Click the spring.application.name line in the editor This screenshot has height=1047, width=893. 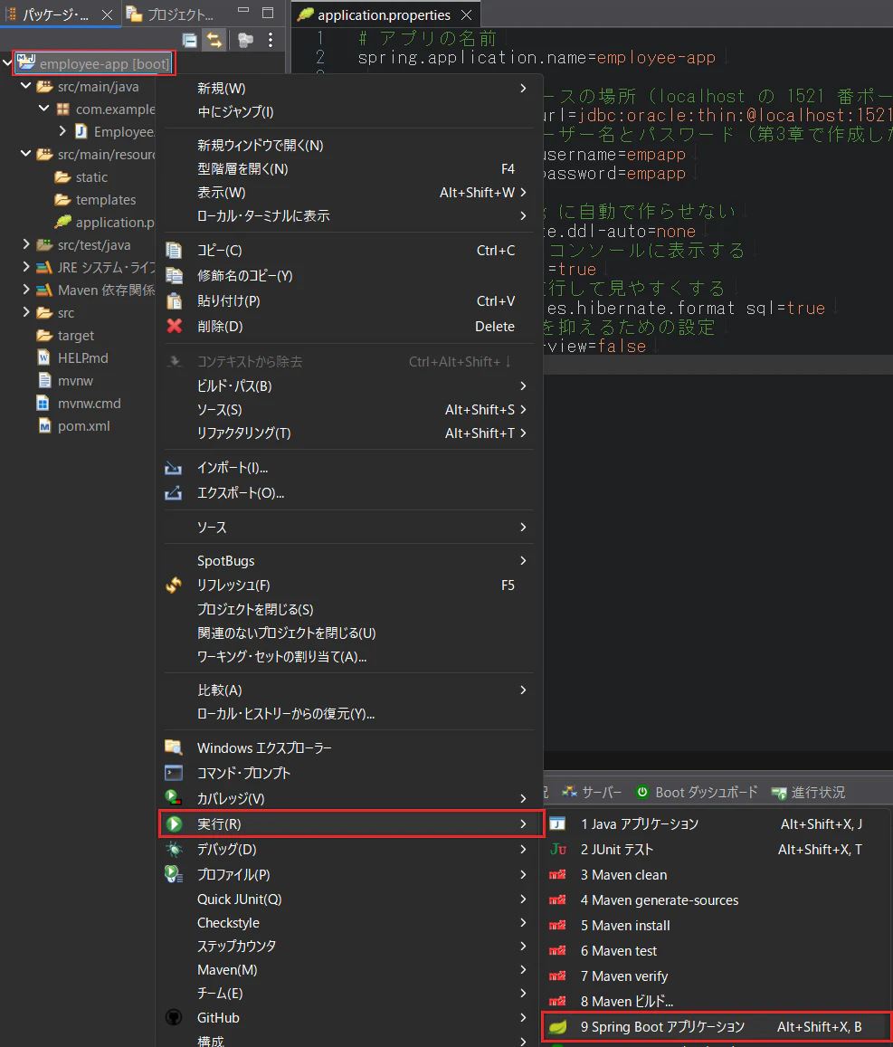coord(536,58)
